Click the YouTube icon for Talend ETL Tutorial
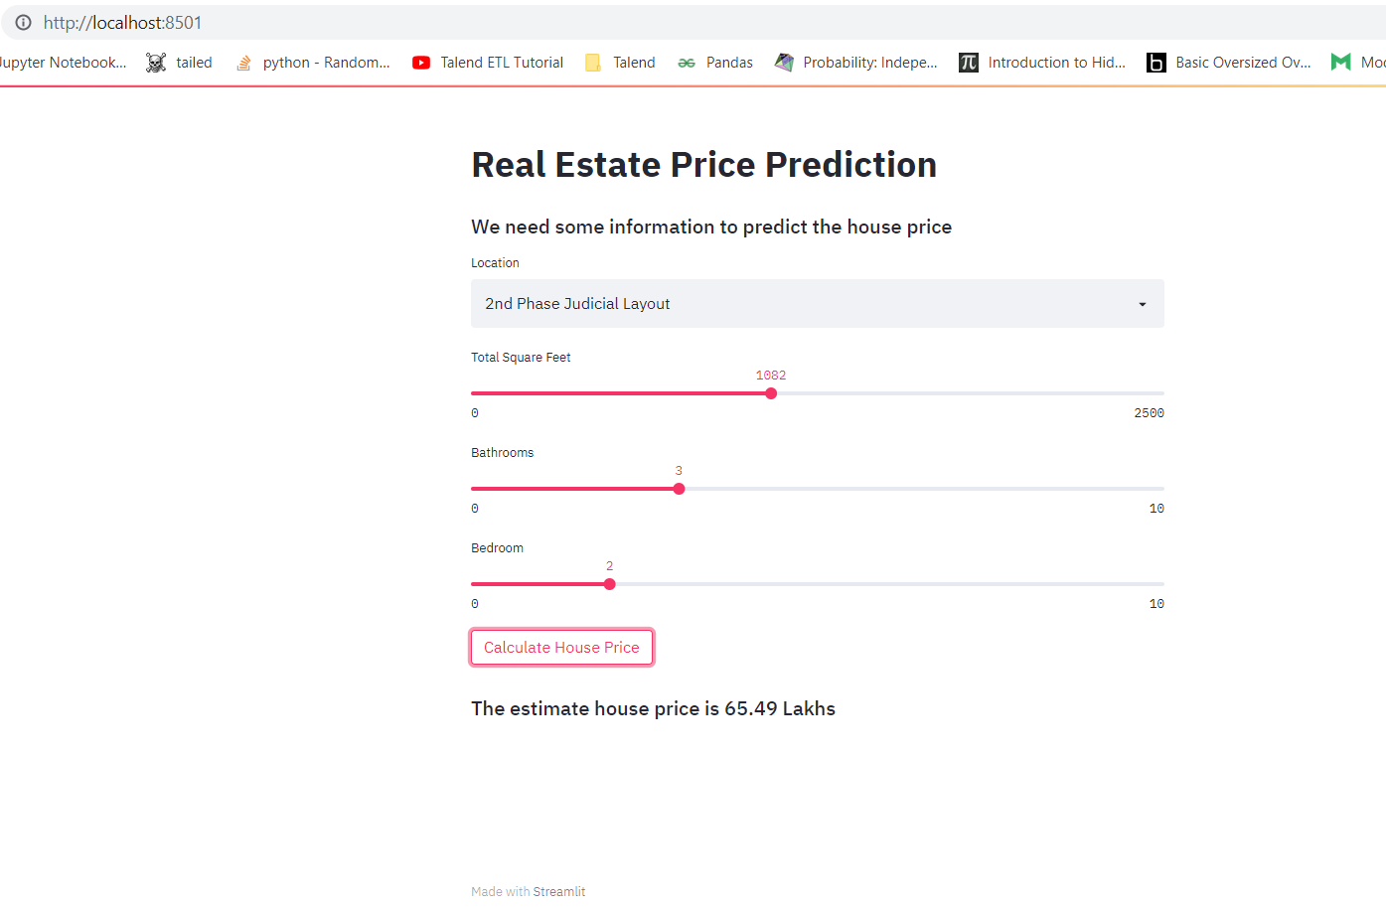The height and width of the screenshot is (909, 1386). click(420, 62)
